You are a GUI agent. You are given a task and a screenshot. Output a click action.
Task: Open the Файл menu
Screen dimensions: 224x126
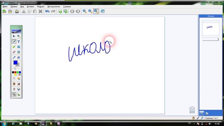click(x=5, y=7)
